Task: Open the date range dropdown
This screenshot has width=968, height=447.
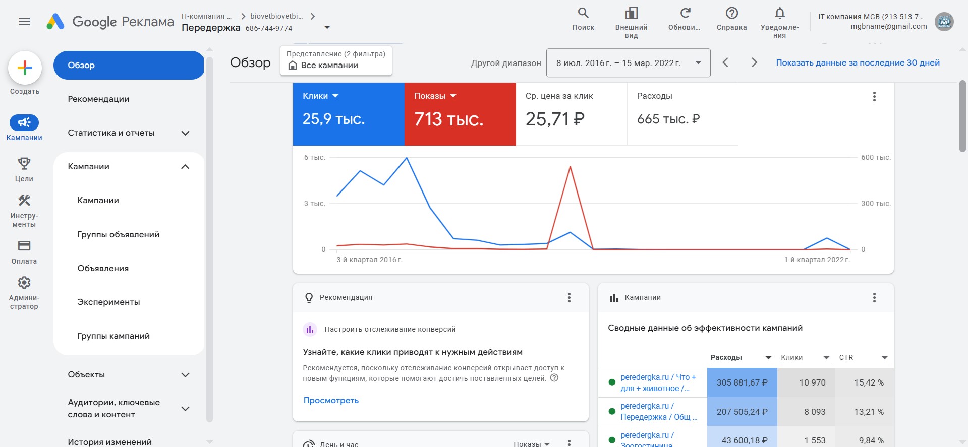Action: pyautogui.click(x=629, y=63)
